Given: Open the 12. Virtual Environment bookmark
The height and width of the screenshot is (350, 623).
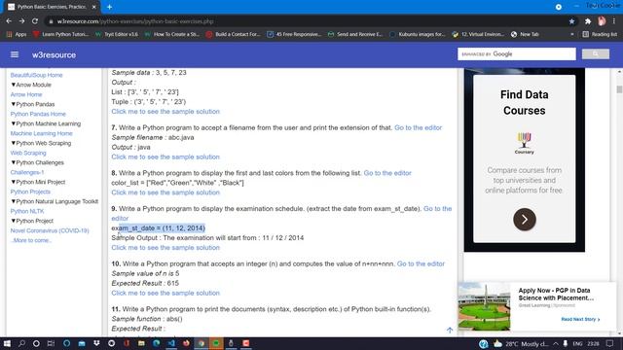Looking at the screenshot, I should click(x=478, y=34).
